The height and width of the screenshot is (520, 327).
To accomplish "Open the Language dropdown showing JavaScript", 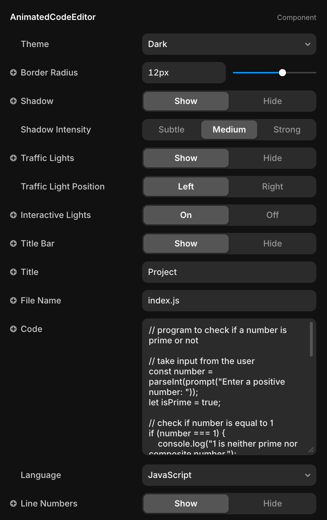I will [229, 475].
